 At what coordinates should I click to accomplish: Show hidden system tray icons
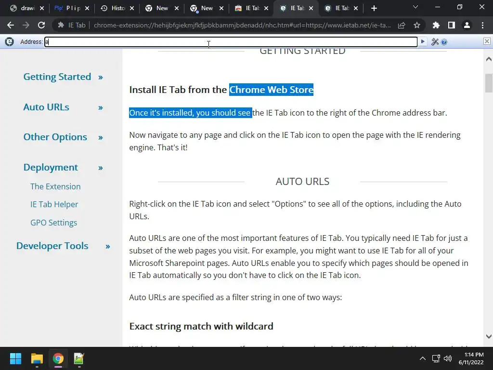(423, 358)
